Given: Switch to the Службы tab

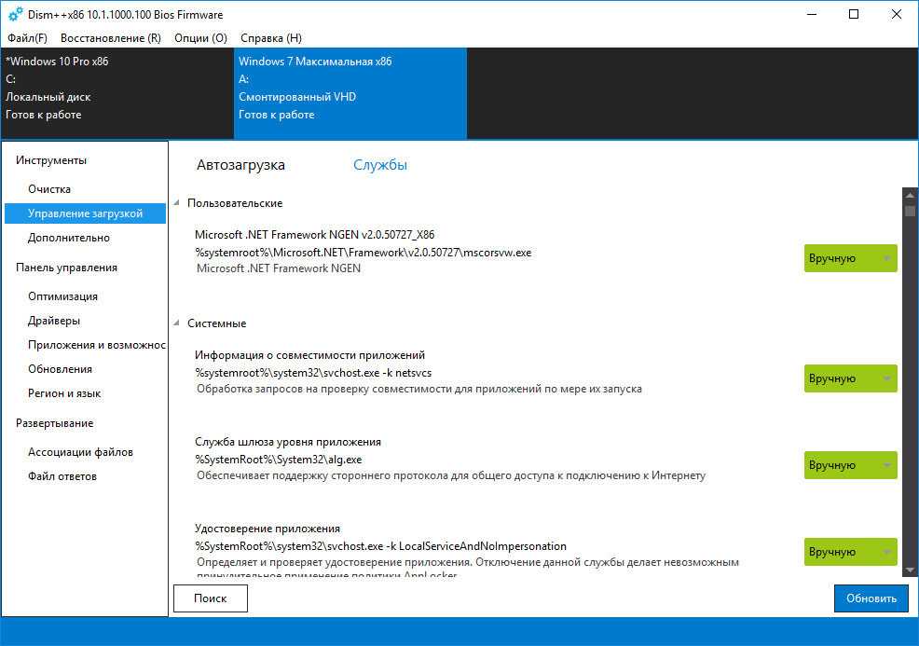Looking at the screenshot, I should point(379,165).
